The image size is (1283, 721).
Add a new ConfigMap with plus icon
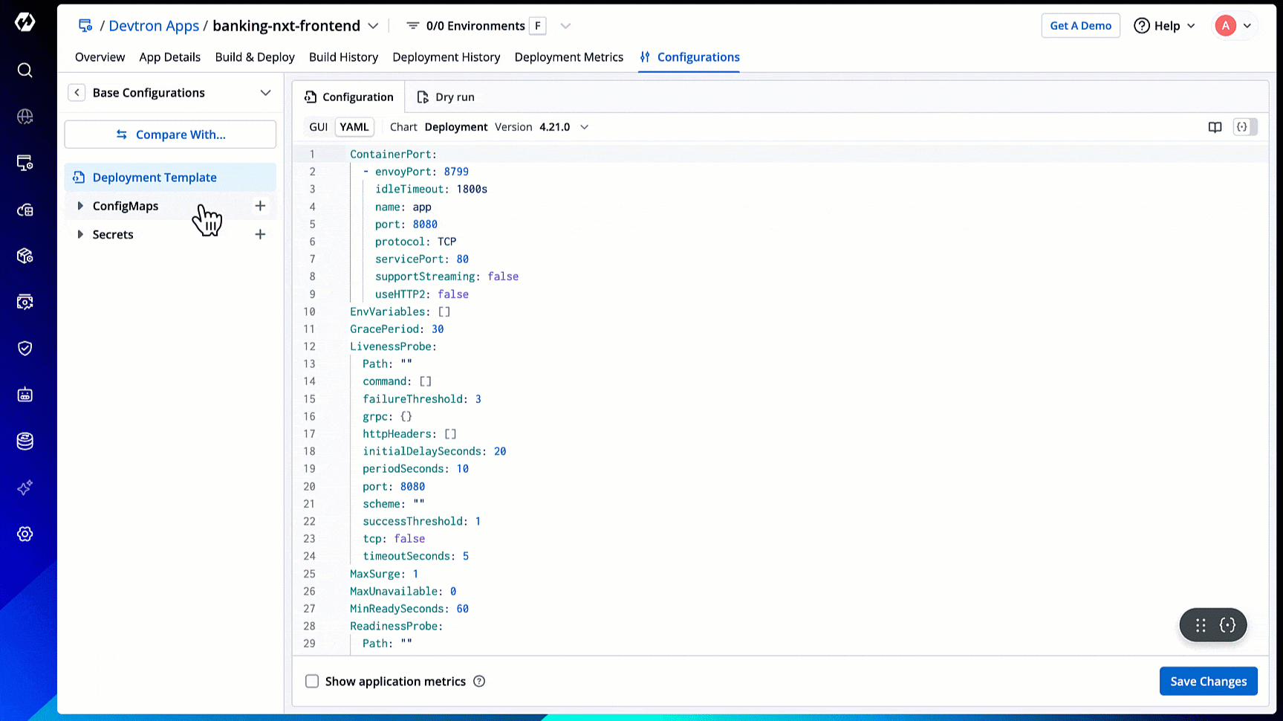(260, 206)
